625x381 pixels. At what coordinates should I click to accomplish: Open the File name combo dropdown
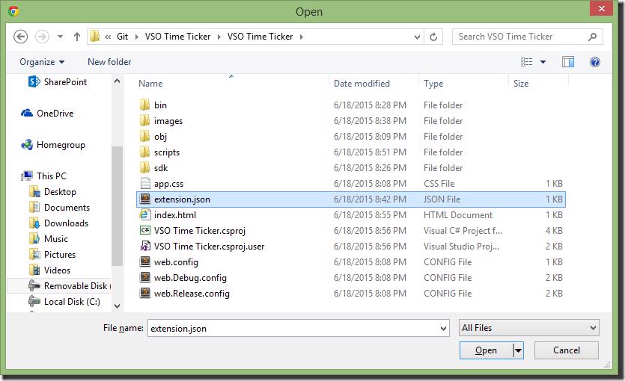point(443,329)
